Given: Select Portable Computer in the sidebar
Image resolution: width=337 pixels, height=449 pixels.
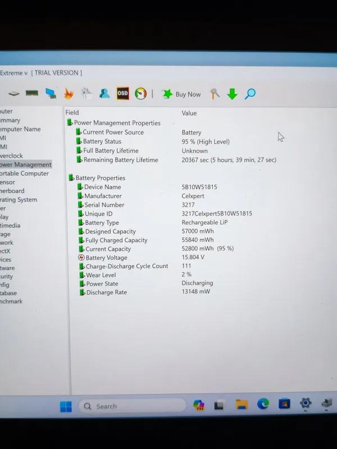Looking at the screenshot, I should [x=24, y=173].
